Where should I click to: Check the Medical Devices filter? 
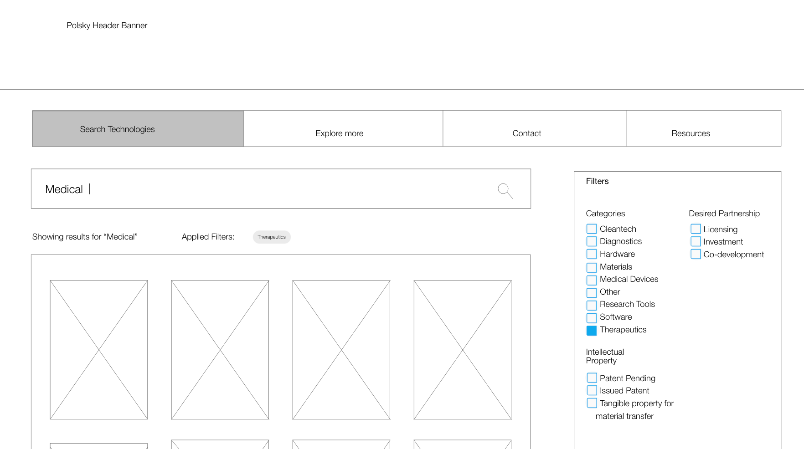(592, 280)
